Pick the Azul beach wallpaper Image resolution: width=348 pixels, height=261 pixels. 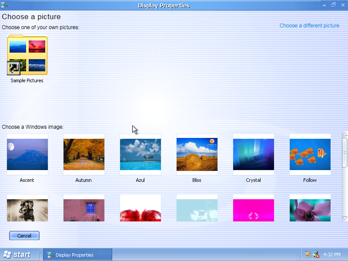141,154
